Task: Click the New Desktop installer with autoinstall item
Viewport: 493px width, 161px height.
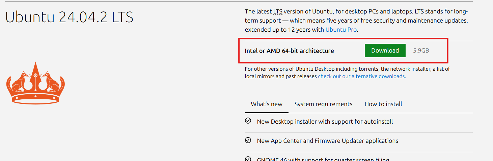Action: click(x=325, y=121)
